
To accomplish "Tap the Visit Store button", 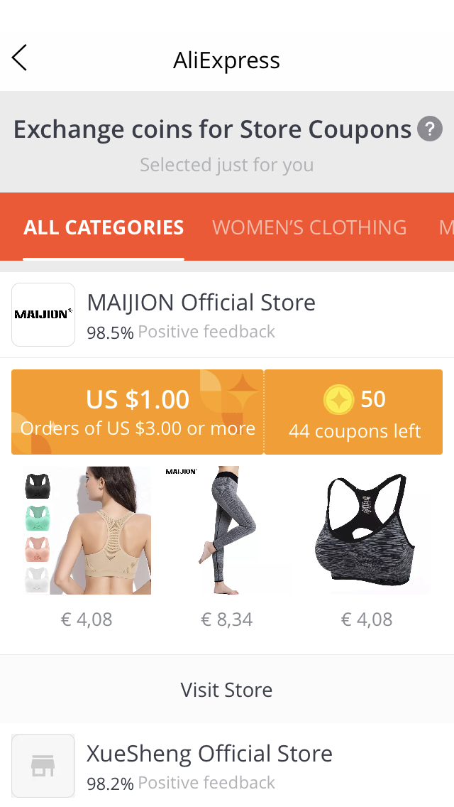I will pyautogui.click(x=227, y=689).
